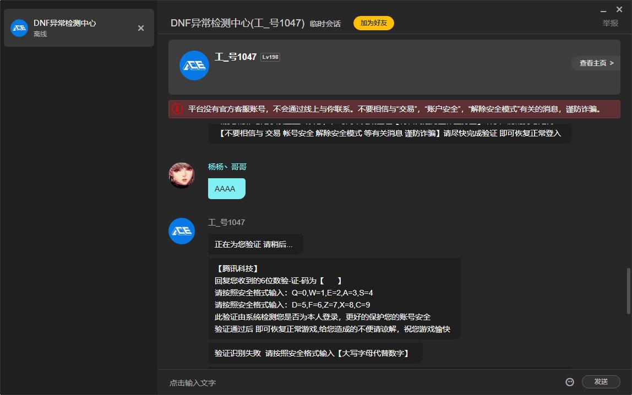Click 举报 to report this user
The height and width of the screenshot is (395, 632).
click(x=610, y=23)
